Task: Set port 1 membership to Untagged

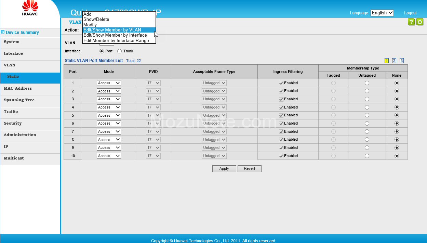Action: [367, 83]
